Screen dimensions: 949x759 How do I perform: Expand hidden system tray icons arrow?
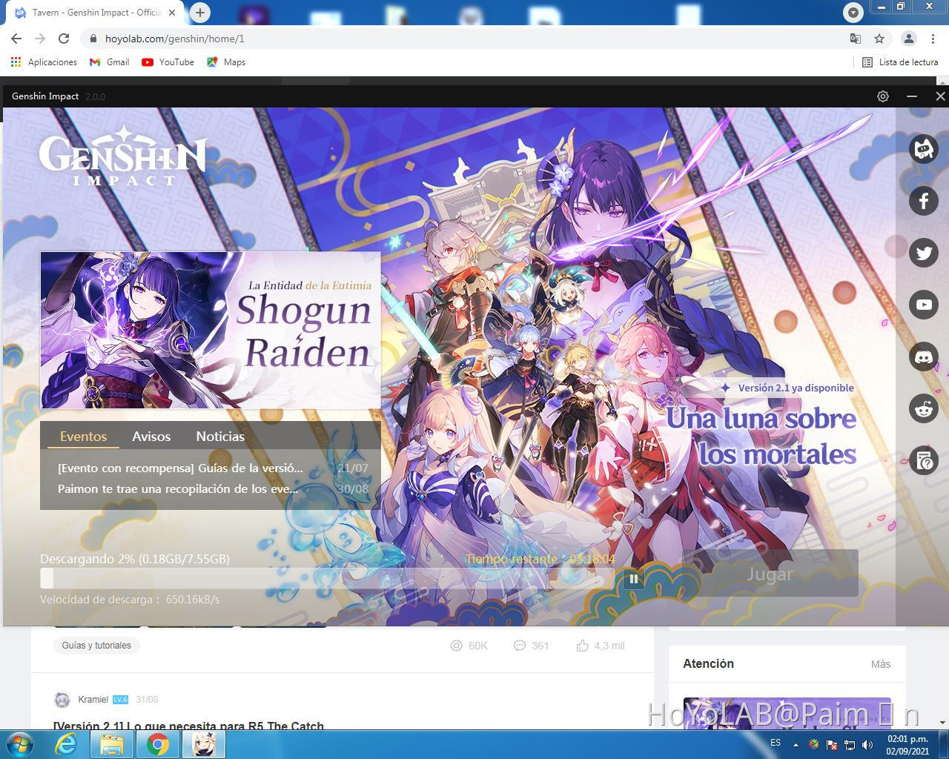pyautogui.click(x=796, y=744)
